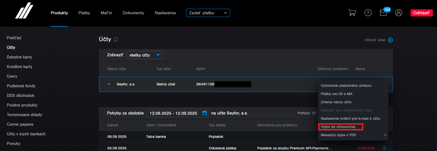Open DDS dôchodok in sidebar
437x151 pixels.
(x=21, y=96)
